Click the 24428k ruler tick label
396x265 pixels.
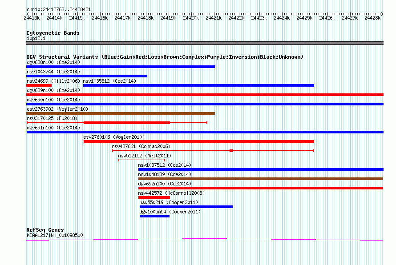(x=372, y=18)
